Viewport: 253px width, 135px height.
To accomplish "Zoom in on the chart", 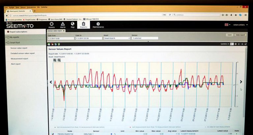I will pyautogui.click(x=55, y=60).
